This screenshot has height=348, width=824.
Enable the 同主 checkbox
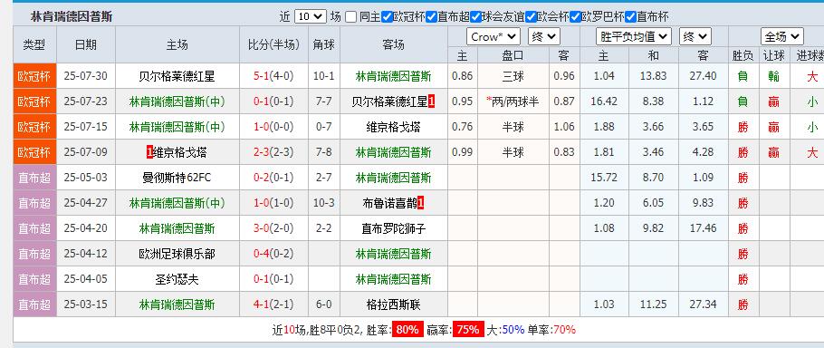pos(351,17)
